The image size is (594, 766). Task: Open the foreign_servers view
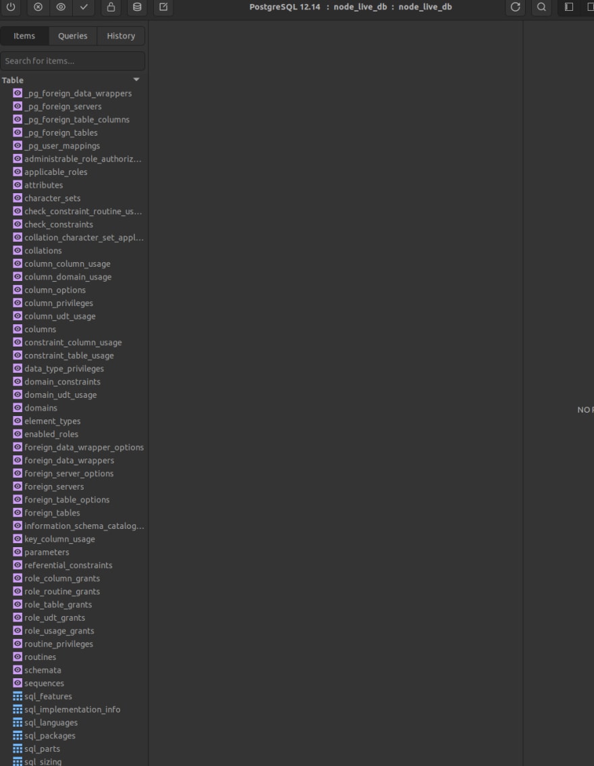coord(54,486)
